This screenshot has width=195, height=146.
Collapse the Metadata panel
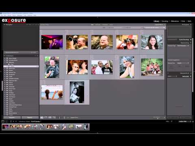click(191, 76)
